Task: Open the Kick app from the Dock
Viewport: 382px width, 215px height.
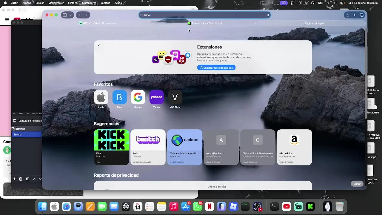Action: [310, 206]
